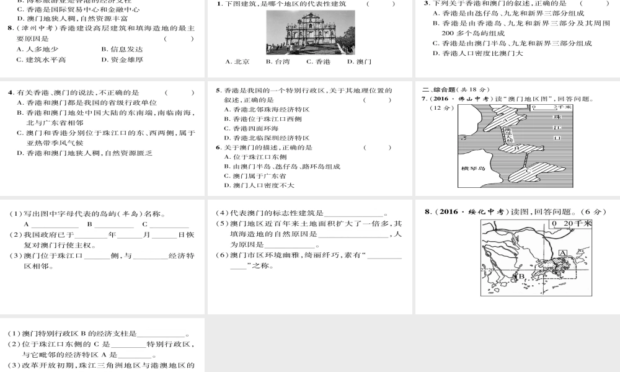Choose answer A. 北京

[x=237, y=61]
